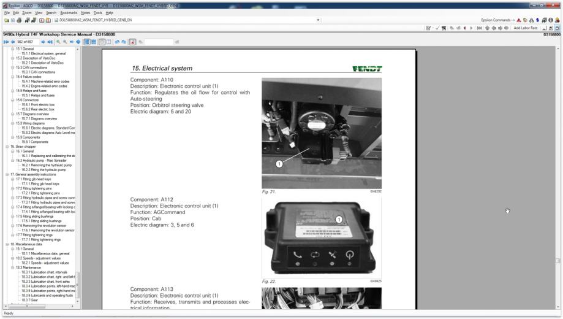Go to the previous manual page

[13, 42]
